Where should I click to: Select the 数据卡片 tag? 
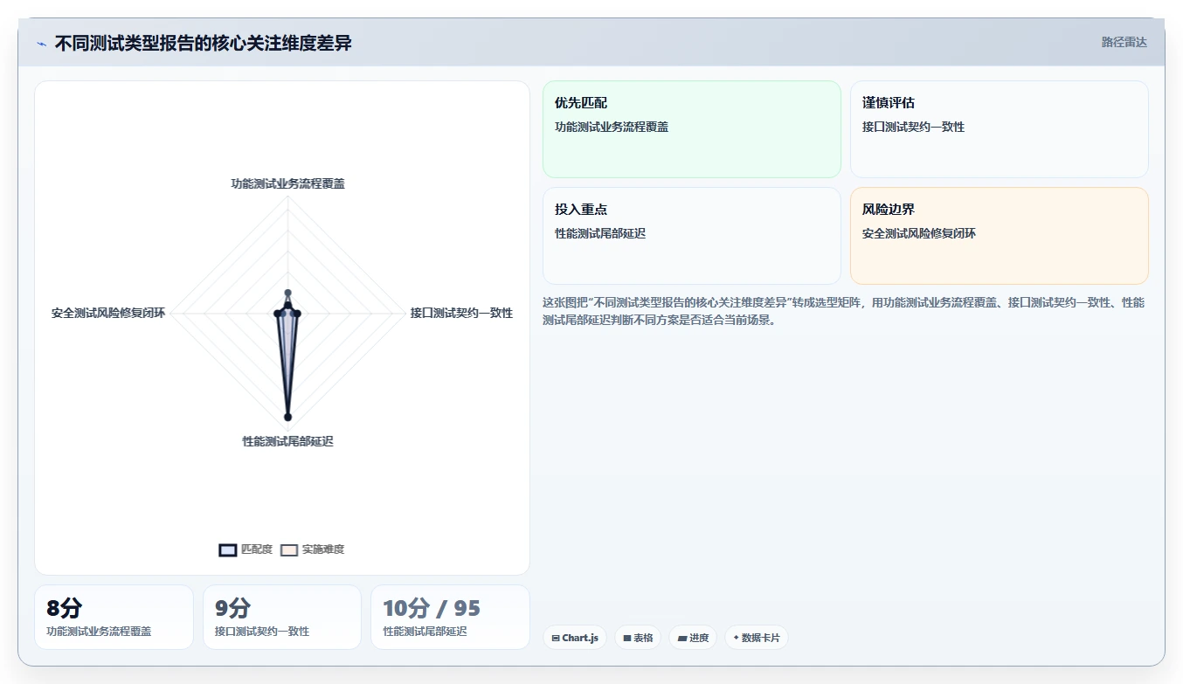(757, 638)
